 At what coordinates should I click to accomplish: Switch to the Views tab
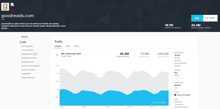pyautogui.click(x=77, y=46)
